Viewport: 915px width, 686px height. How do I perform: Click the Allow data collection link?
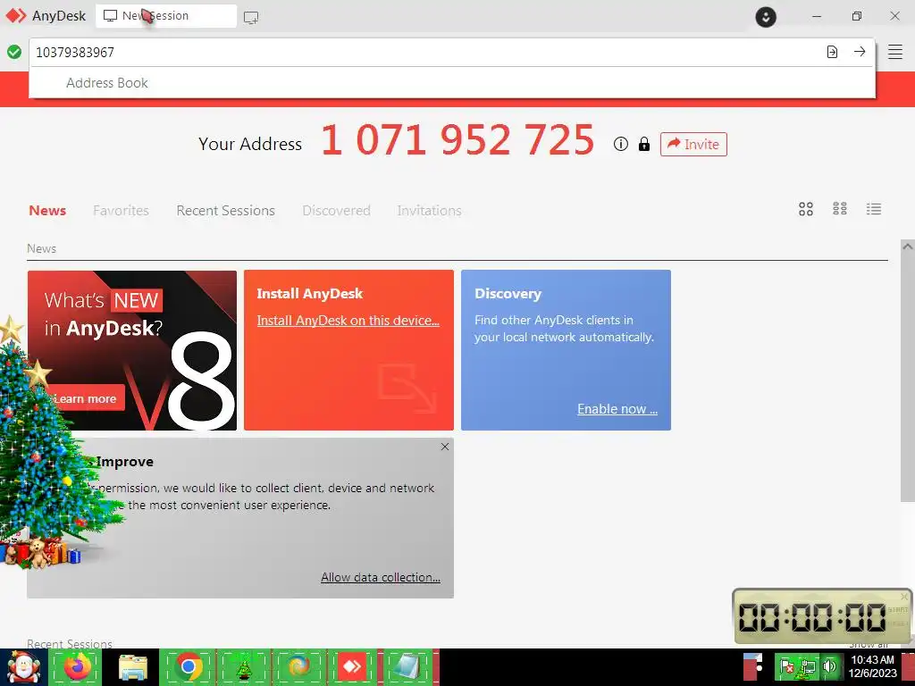tap(381, 577)
